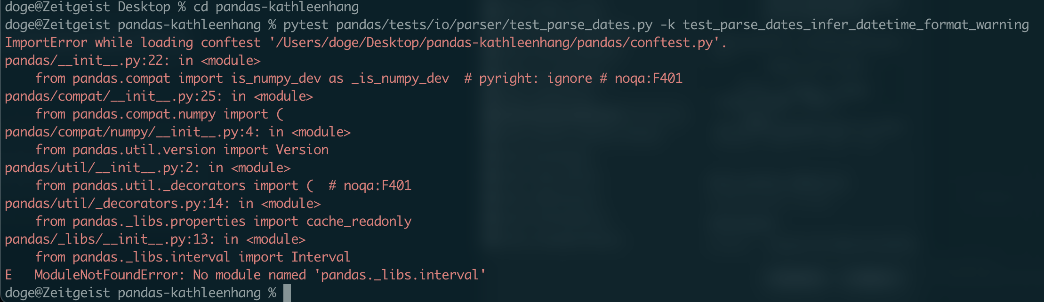This screenshot has height=302, width=1044.
Task: Click the 'cache_readonly' import name
Action: tap(359, 222)
